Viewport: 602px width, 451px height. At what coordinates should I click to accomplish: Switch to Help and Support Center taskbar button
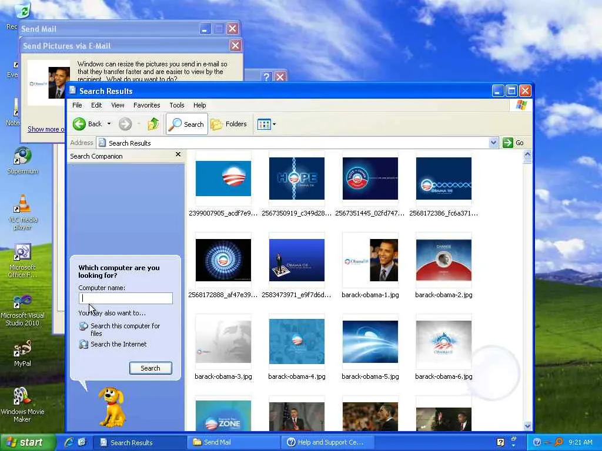327,442
